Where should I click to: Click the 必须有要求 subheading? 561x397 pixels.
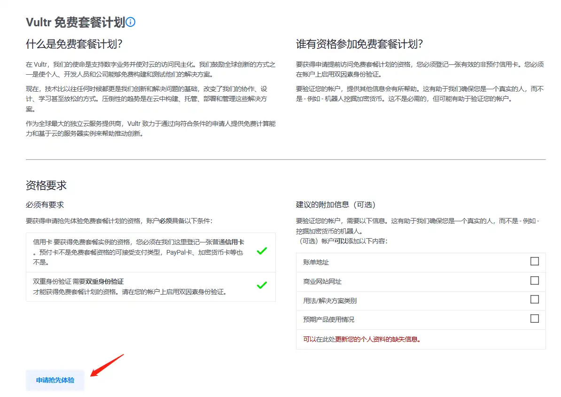[x=45, y=204]
